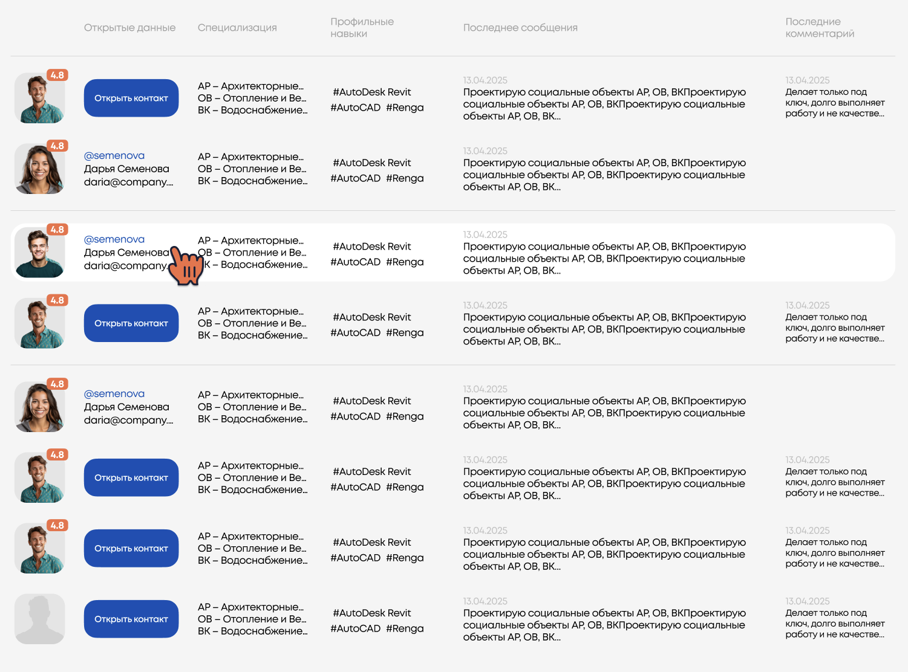The height and width of the screenshot is (672, 908).
Task: Click Открыть контакт in the first row
Action: click(131, 98)
